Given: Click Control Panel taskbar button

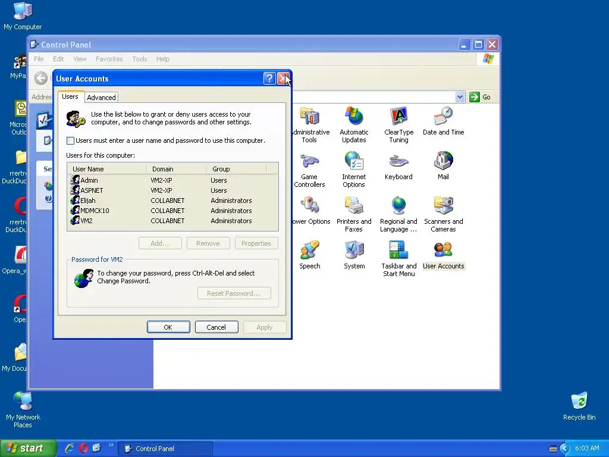Looking at the screenshot, I should click(165, 449).
